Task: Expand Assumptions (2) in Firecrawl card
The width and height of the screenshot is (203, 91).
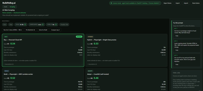Action: [x=9, y=64]
